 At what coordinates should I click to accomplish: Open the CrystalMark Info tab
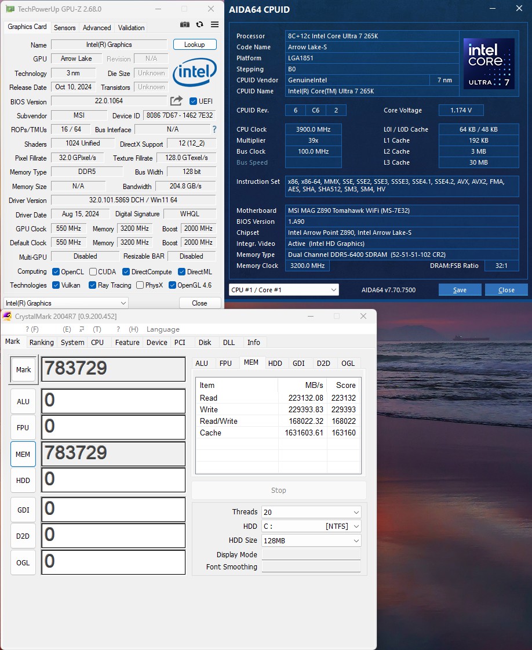click(254, 343)
